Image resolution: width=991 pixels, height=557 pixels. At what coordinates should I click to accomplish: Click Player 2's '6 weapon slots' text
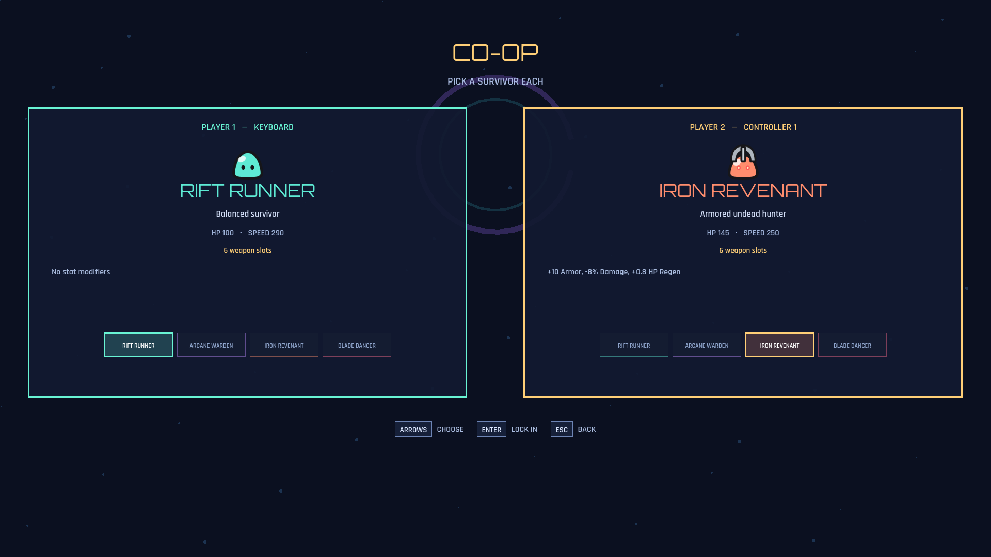(743, 250)
